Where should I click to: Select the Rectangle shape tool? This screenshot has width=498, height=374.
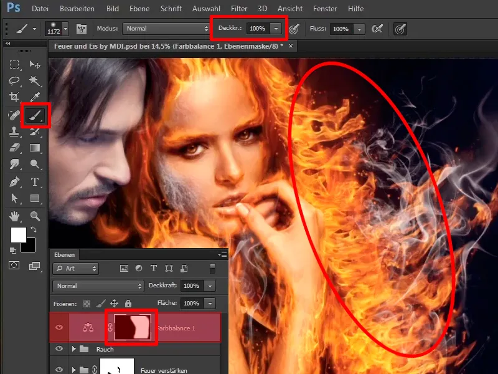[35, 198]
